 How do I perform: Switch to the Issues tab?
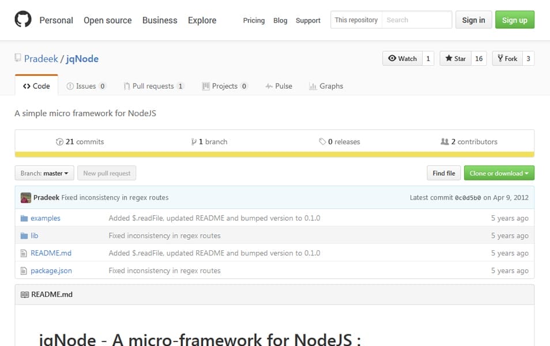86,85
